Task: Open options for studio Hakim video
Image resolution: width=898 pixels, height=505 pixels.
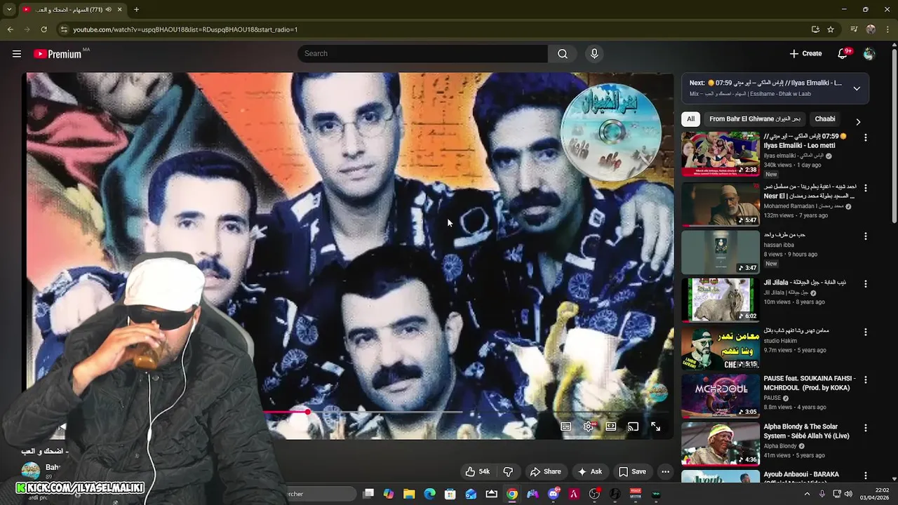Action: (865, 332)
